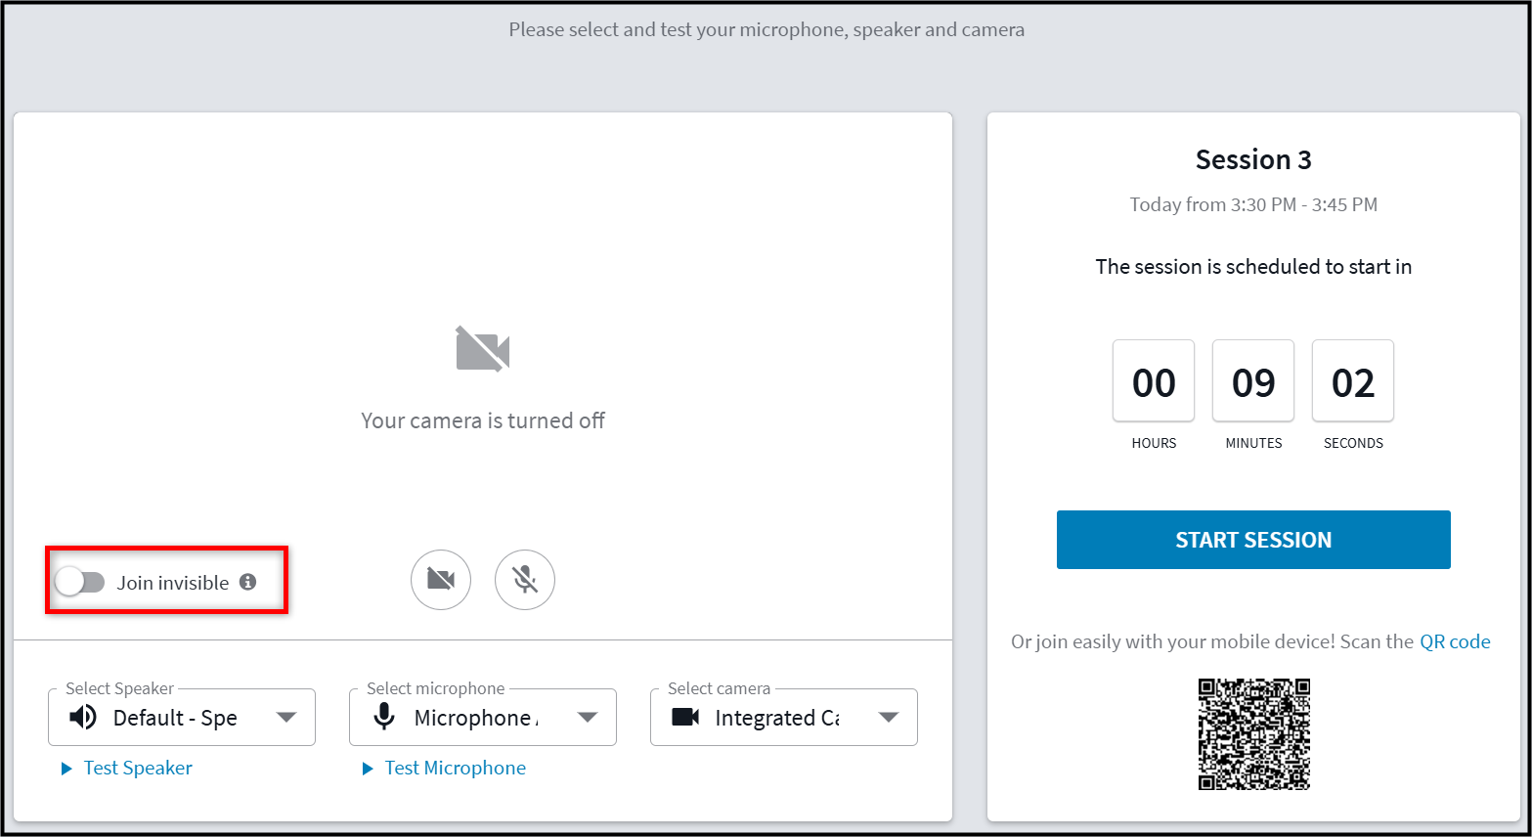This screenshot has width=1532, height=837.
Task: Click the video camera icon in Select camera
Action: [685, 718]
